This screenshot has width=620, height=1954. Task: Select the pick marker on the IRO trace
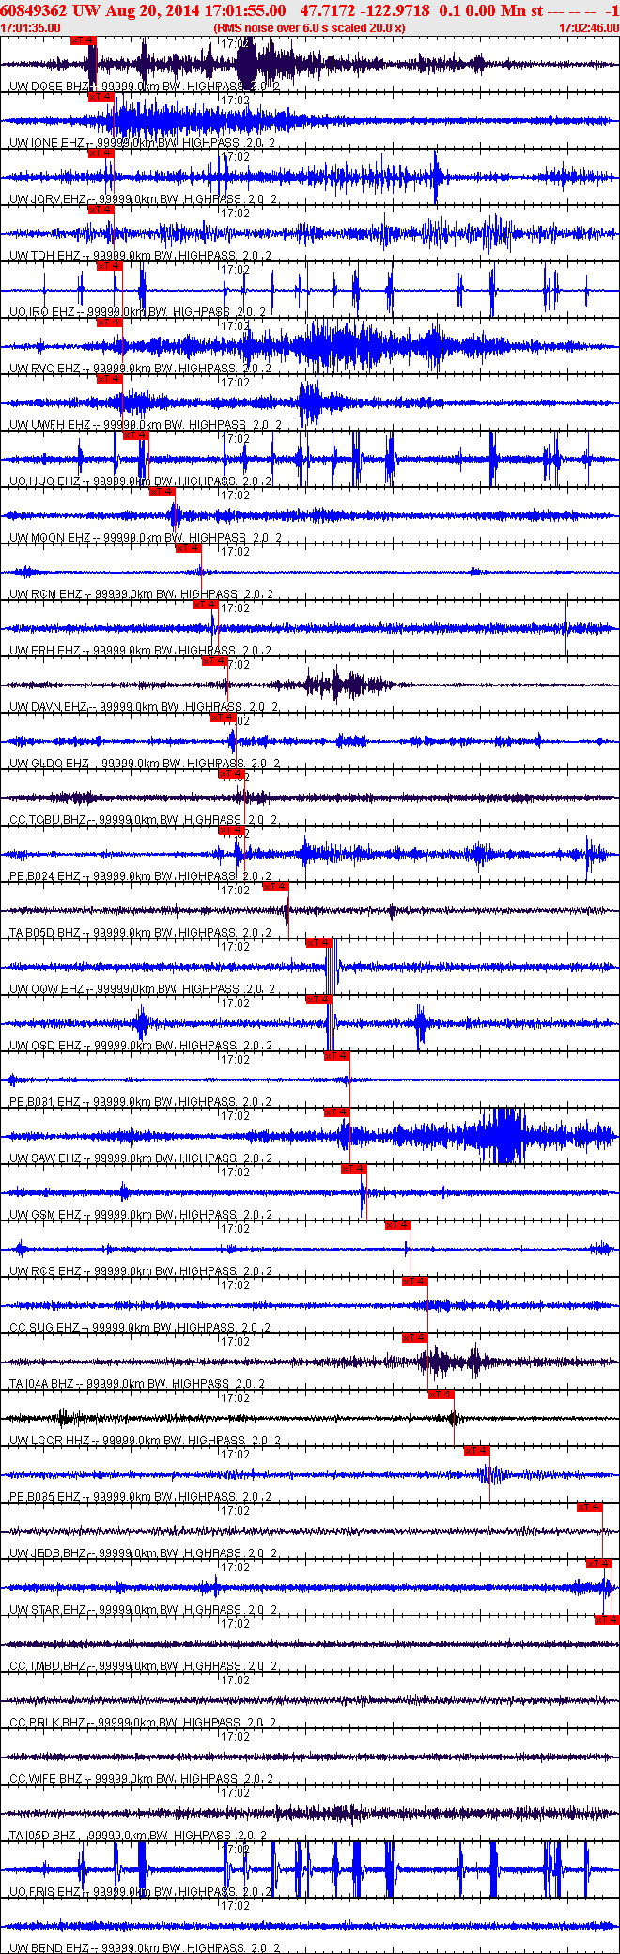click(x=110, y=266)
